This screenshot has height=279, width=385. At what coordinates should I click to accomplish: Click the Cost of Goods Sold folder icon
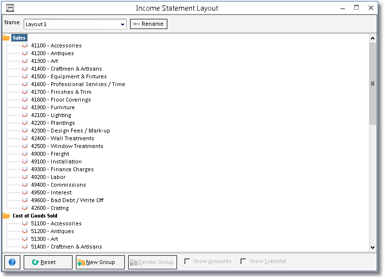point(6,216)
